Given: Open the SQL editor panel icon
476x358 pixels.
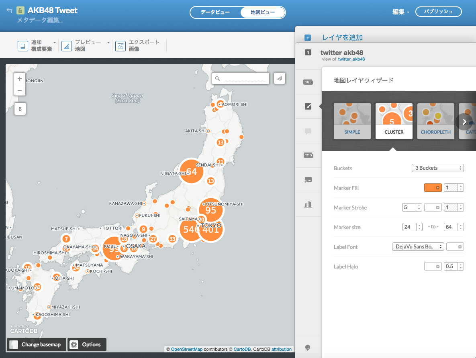Looking at the screenshot, I should 308,82.
